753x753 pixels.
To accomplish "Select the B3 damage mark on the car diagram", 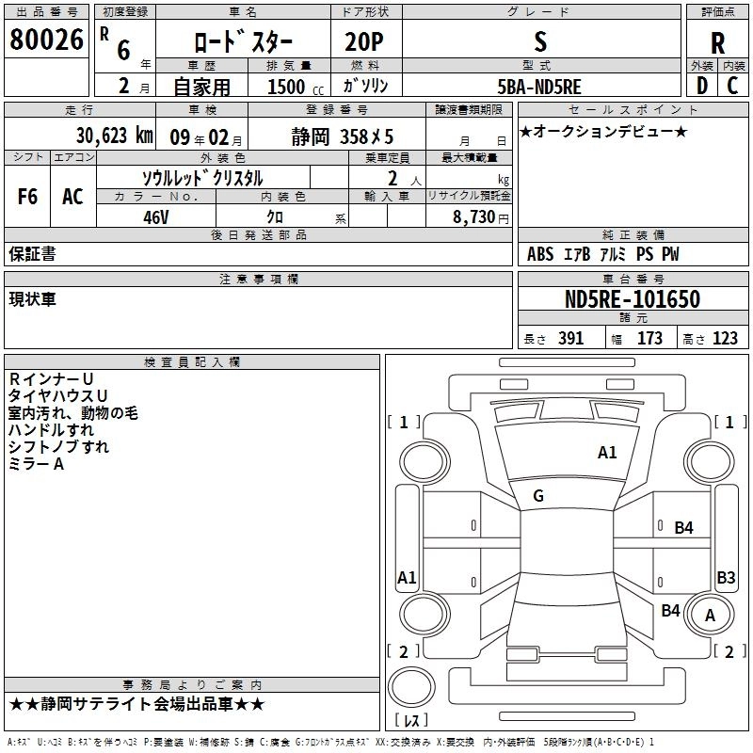I will 726,577.
